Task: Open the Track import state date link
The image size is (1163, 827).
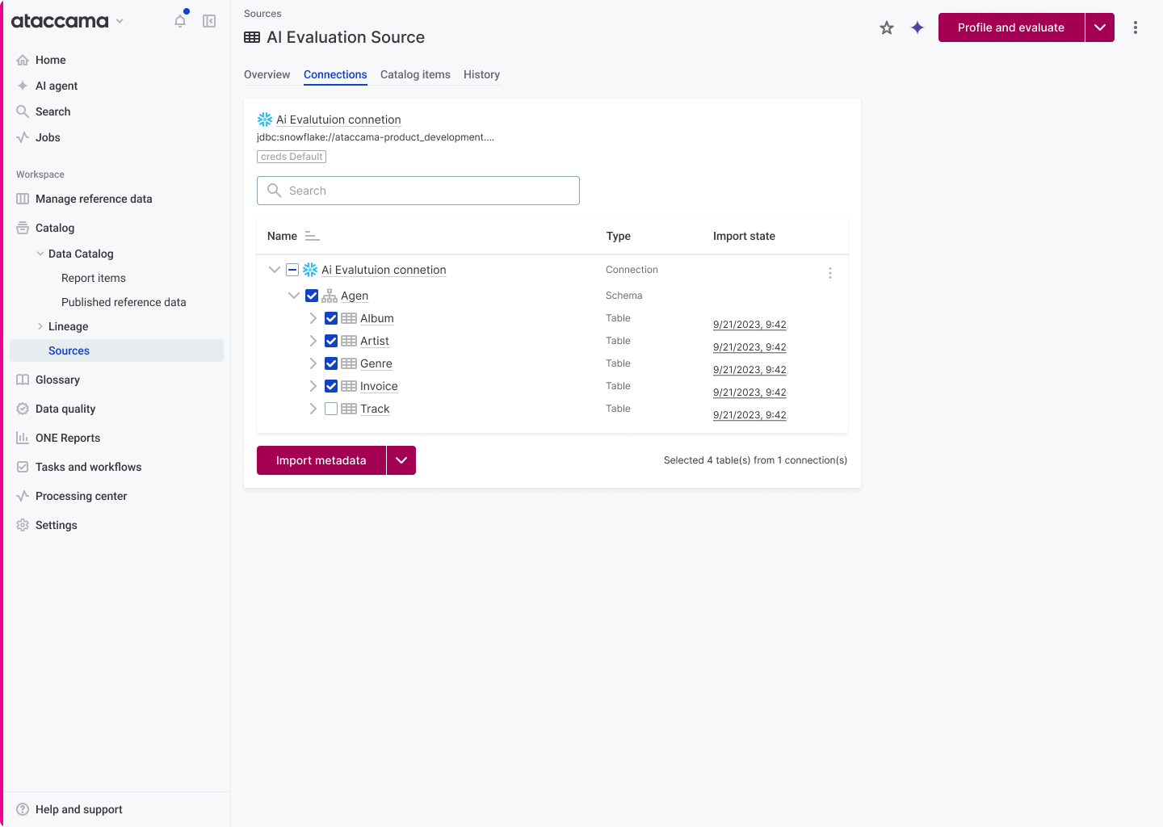Action: point(749,415)
